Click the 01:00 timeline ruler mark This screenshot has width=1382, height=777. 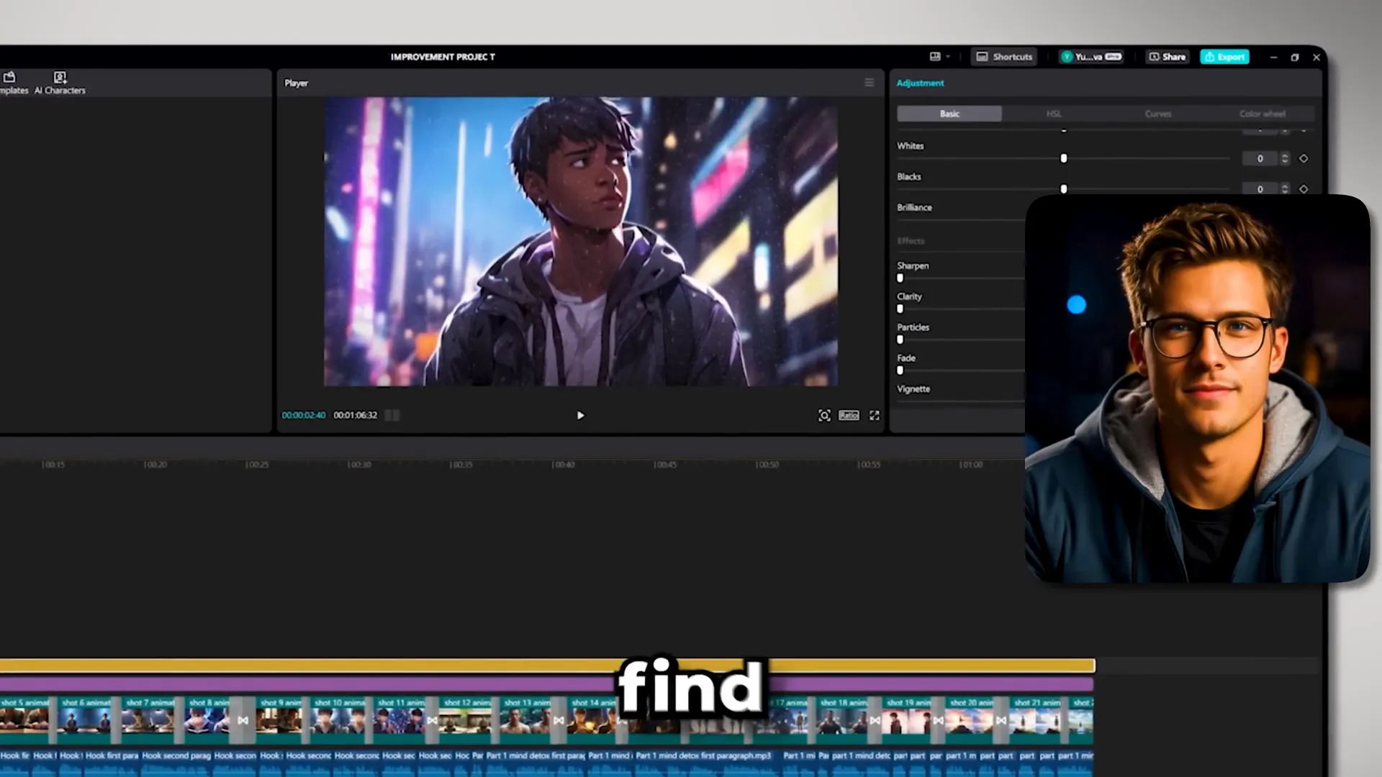point(970,465)
